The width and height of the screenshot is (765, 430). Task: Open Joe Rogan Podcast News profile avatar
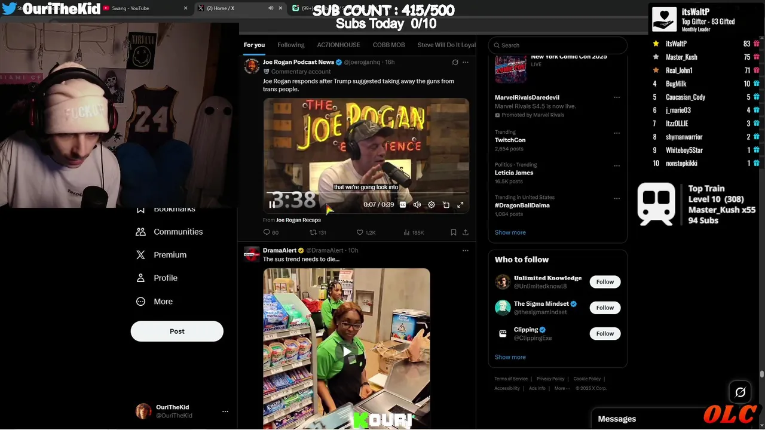coord(252,66)
